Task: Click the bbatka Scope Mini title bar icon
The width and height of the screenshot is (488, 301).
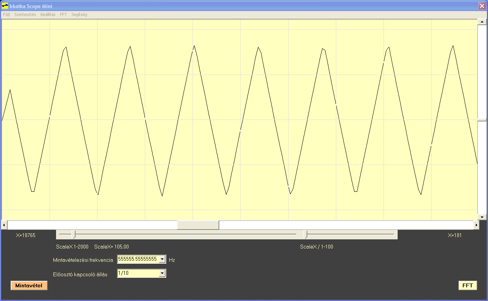Action: (5, 6)
